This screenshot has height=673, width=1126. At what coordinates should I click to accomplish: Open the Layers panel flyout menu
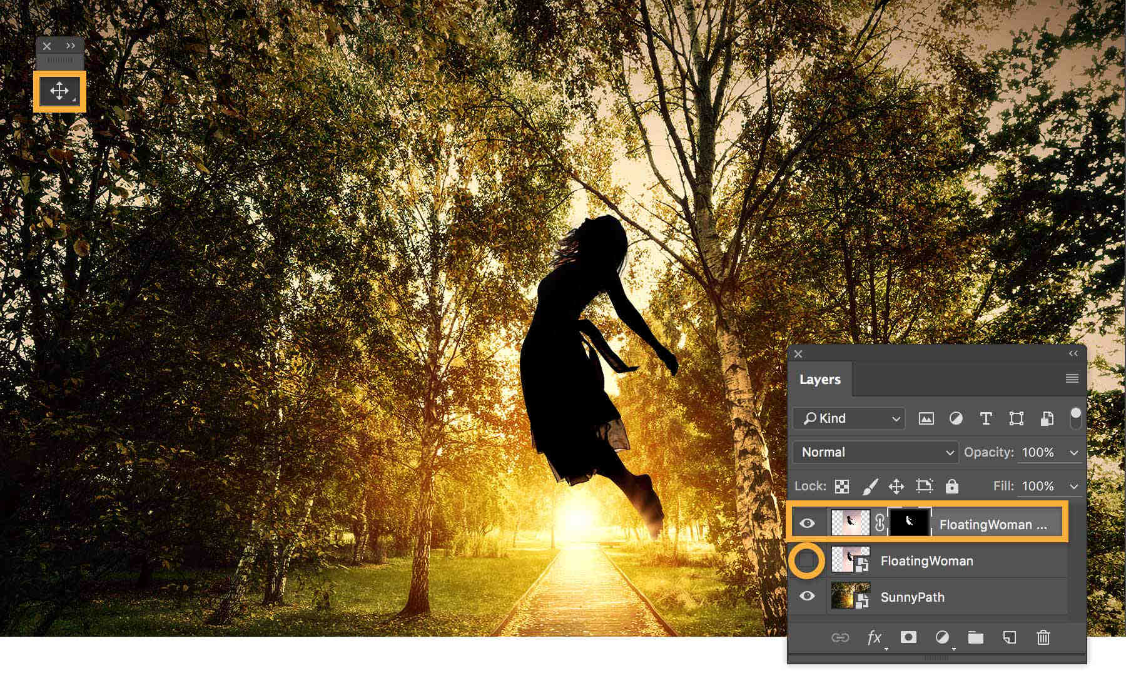(x=1072, y=378)
